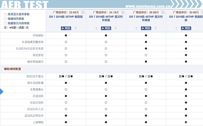
Task: Click 前/后驻车雷达 cell for 里沃利先锋版
Action: coord(146,77)
